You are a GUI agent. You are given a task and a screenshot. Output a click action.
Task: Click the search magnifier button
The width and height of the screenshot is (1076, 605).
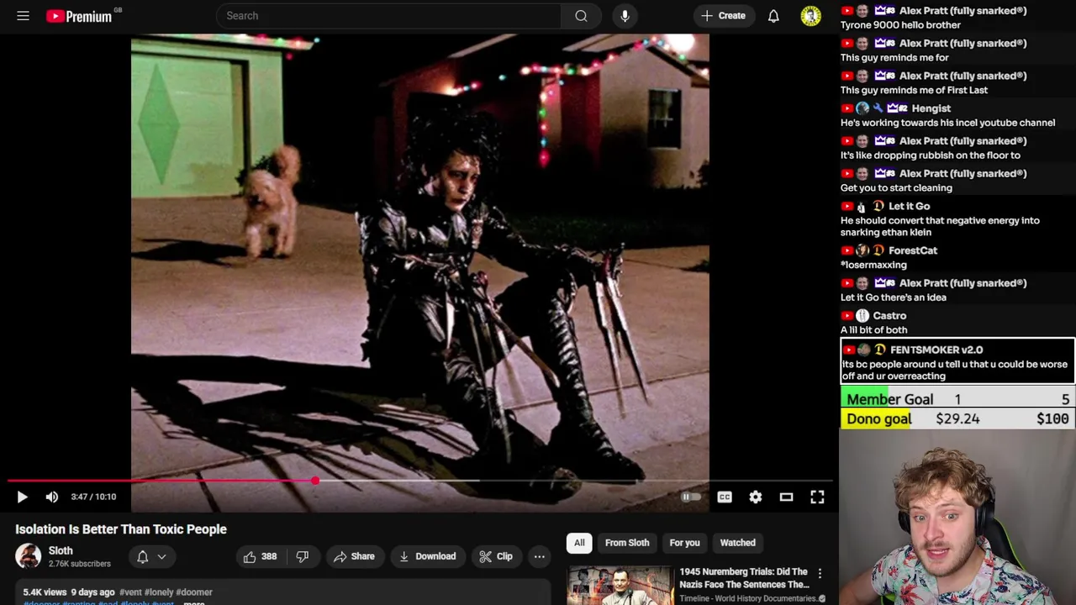[581, 16]
